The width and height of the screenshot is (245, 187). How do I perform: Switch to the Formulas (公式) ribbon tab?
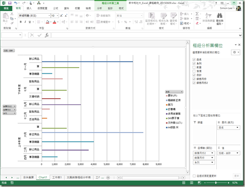tap(55, 8)
